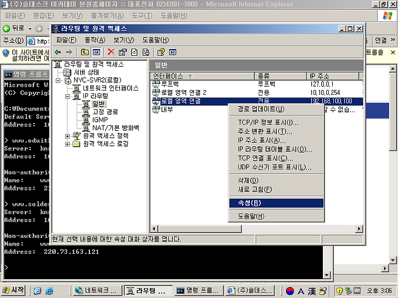Collapse the IP 라우팅 tree node

click(67, 97)
